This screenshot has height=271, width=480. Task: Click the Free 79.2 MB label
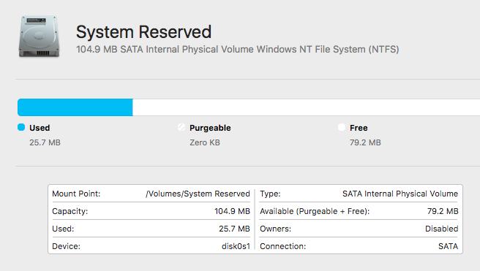click(365, 134)
